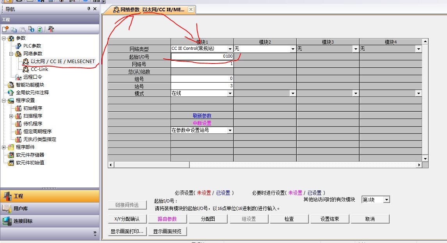The width and height of the screenshot is (447, 243).
Task: Open 软元件存储器 in navigation tree
Action: point(30,155)
